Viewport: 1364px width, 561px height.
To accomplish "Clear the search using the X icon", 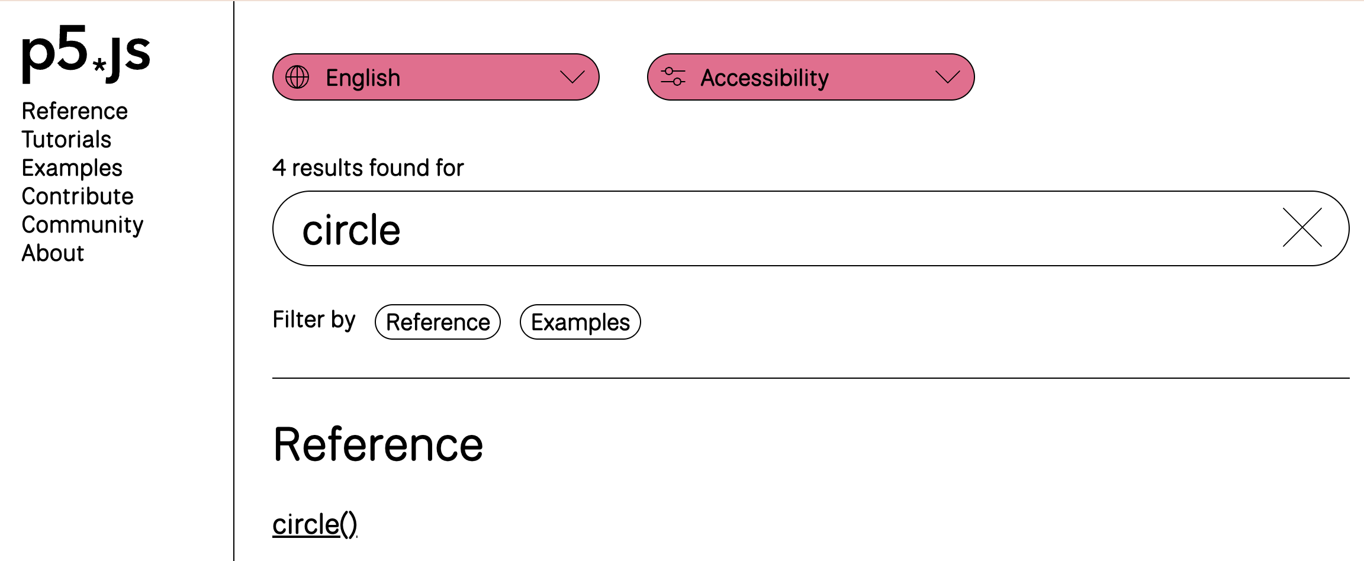I will point(1301,228).
